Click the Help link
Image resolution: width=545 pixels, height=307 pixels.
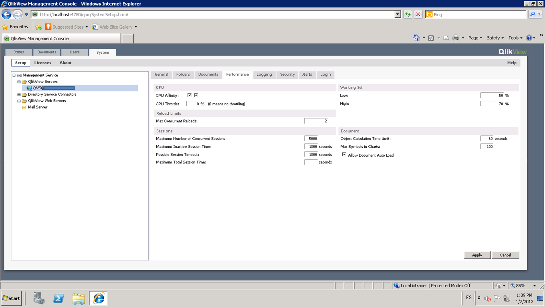(x=512, y=63)
